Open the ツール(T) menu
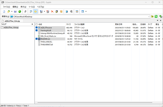Image resolution: width=163 pixels, height=107 pixels. [x=32, y=7]
